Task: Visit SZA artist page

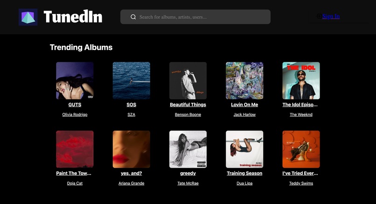Action: coord(132,115)
